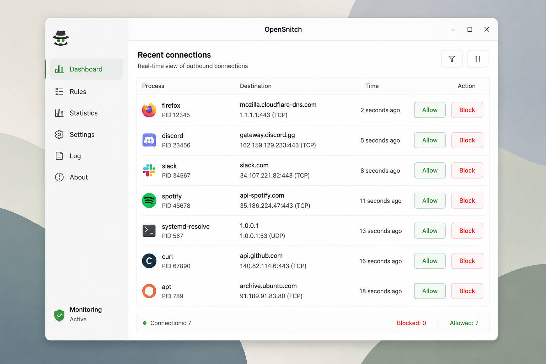Click the OpenSnitch window title
The width and height of the screenshot is (546, 364).
283,30
